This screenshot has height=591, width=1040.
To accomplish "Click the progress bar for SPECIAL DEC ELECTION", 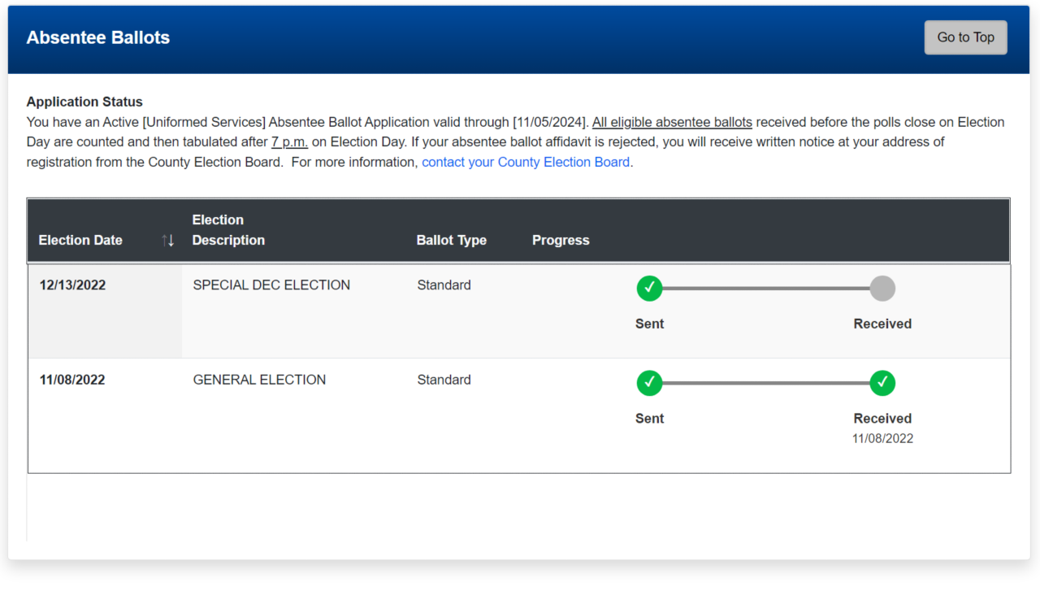I will pos(768,288).
